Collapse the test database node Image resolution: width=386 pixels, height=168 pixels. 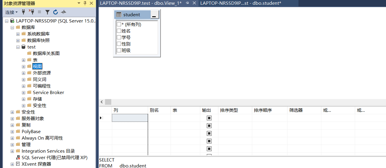(x=18, y=47)
